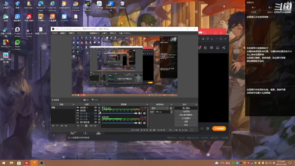Screen dimensions: 295x166
Task: Click the 麦克风/Aux volume slider
Action: click(x=119, y=113)
